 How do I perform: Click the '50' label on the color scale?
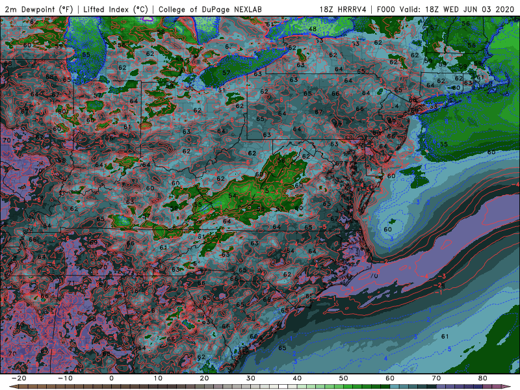344,378
